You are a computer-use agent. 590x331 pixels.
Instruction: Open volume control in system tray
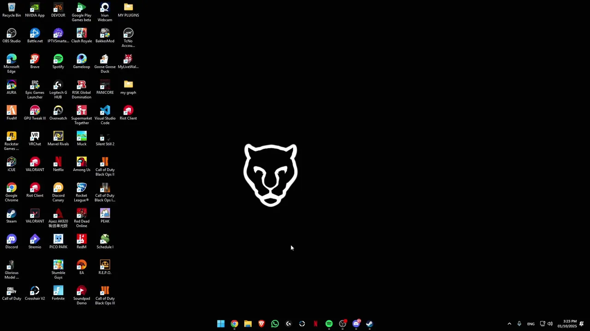(550, 324)
